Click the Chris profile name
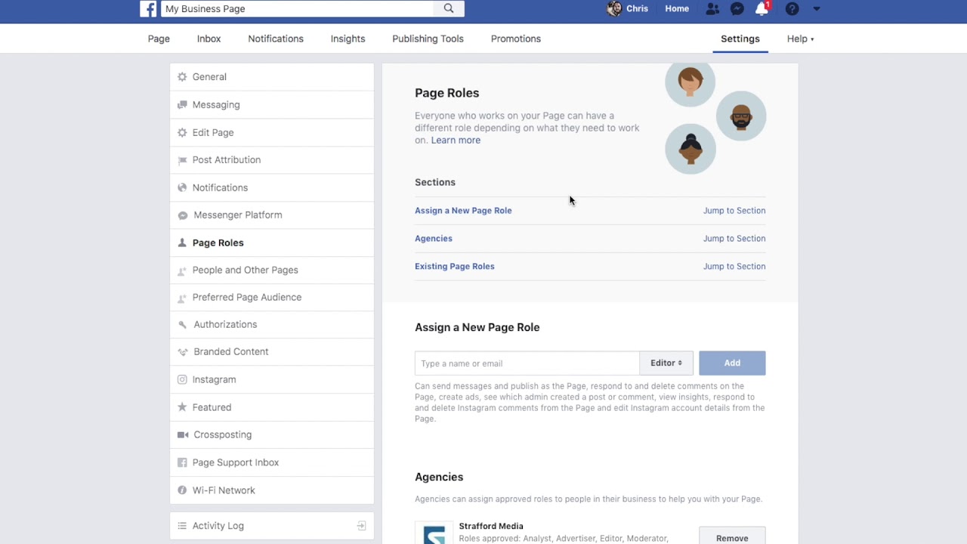 [638, 9]
